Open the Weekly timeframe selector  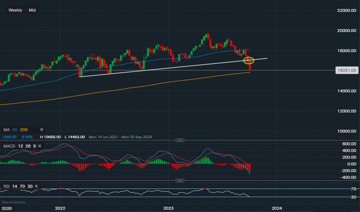tap(15, 10)
